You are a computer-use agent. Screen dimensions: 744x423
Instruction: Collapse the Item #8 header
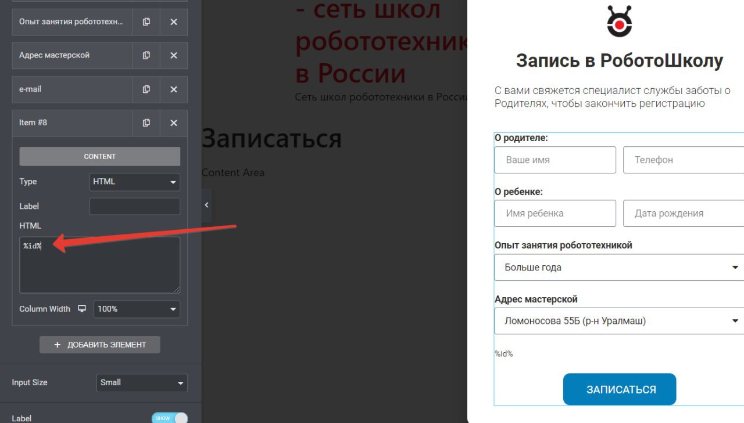(72, 123)
